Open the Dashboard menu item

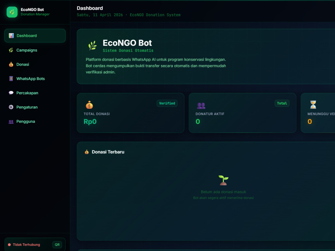click(x=35, y=36)
